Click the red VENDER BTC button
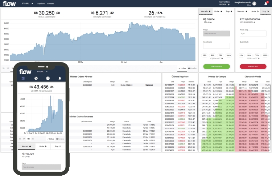The image size is (272, 184). coord(253,66)
